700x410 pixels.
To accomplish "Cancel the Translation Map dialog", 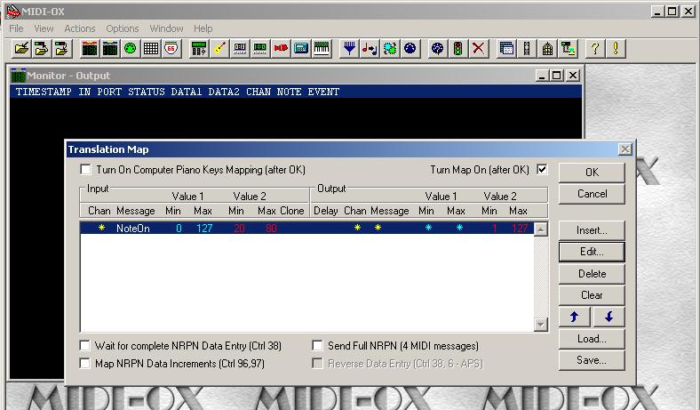I will [592, 194].
